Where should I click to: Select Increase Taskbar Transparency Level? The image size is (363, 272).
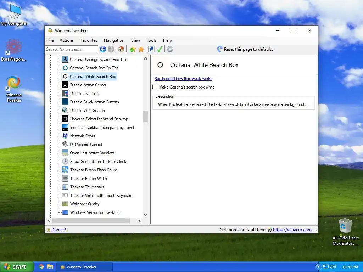click(x=102, y=127)
